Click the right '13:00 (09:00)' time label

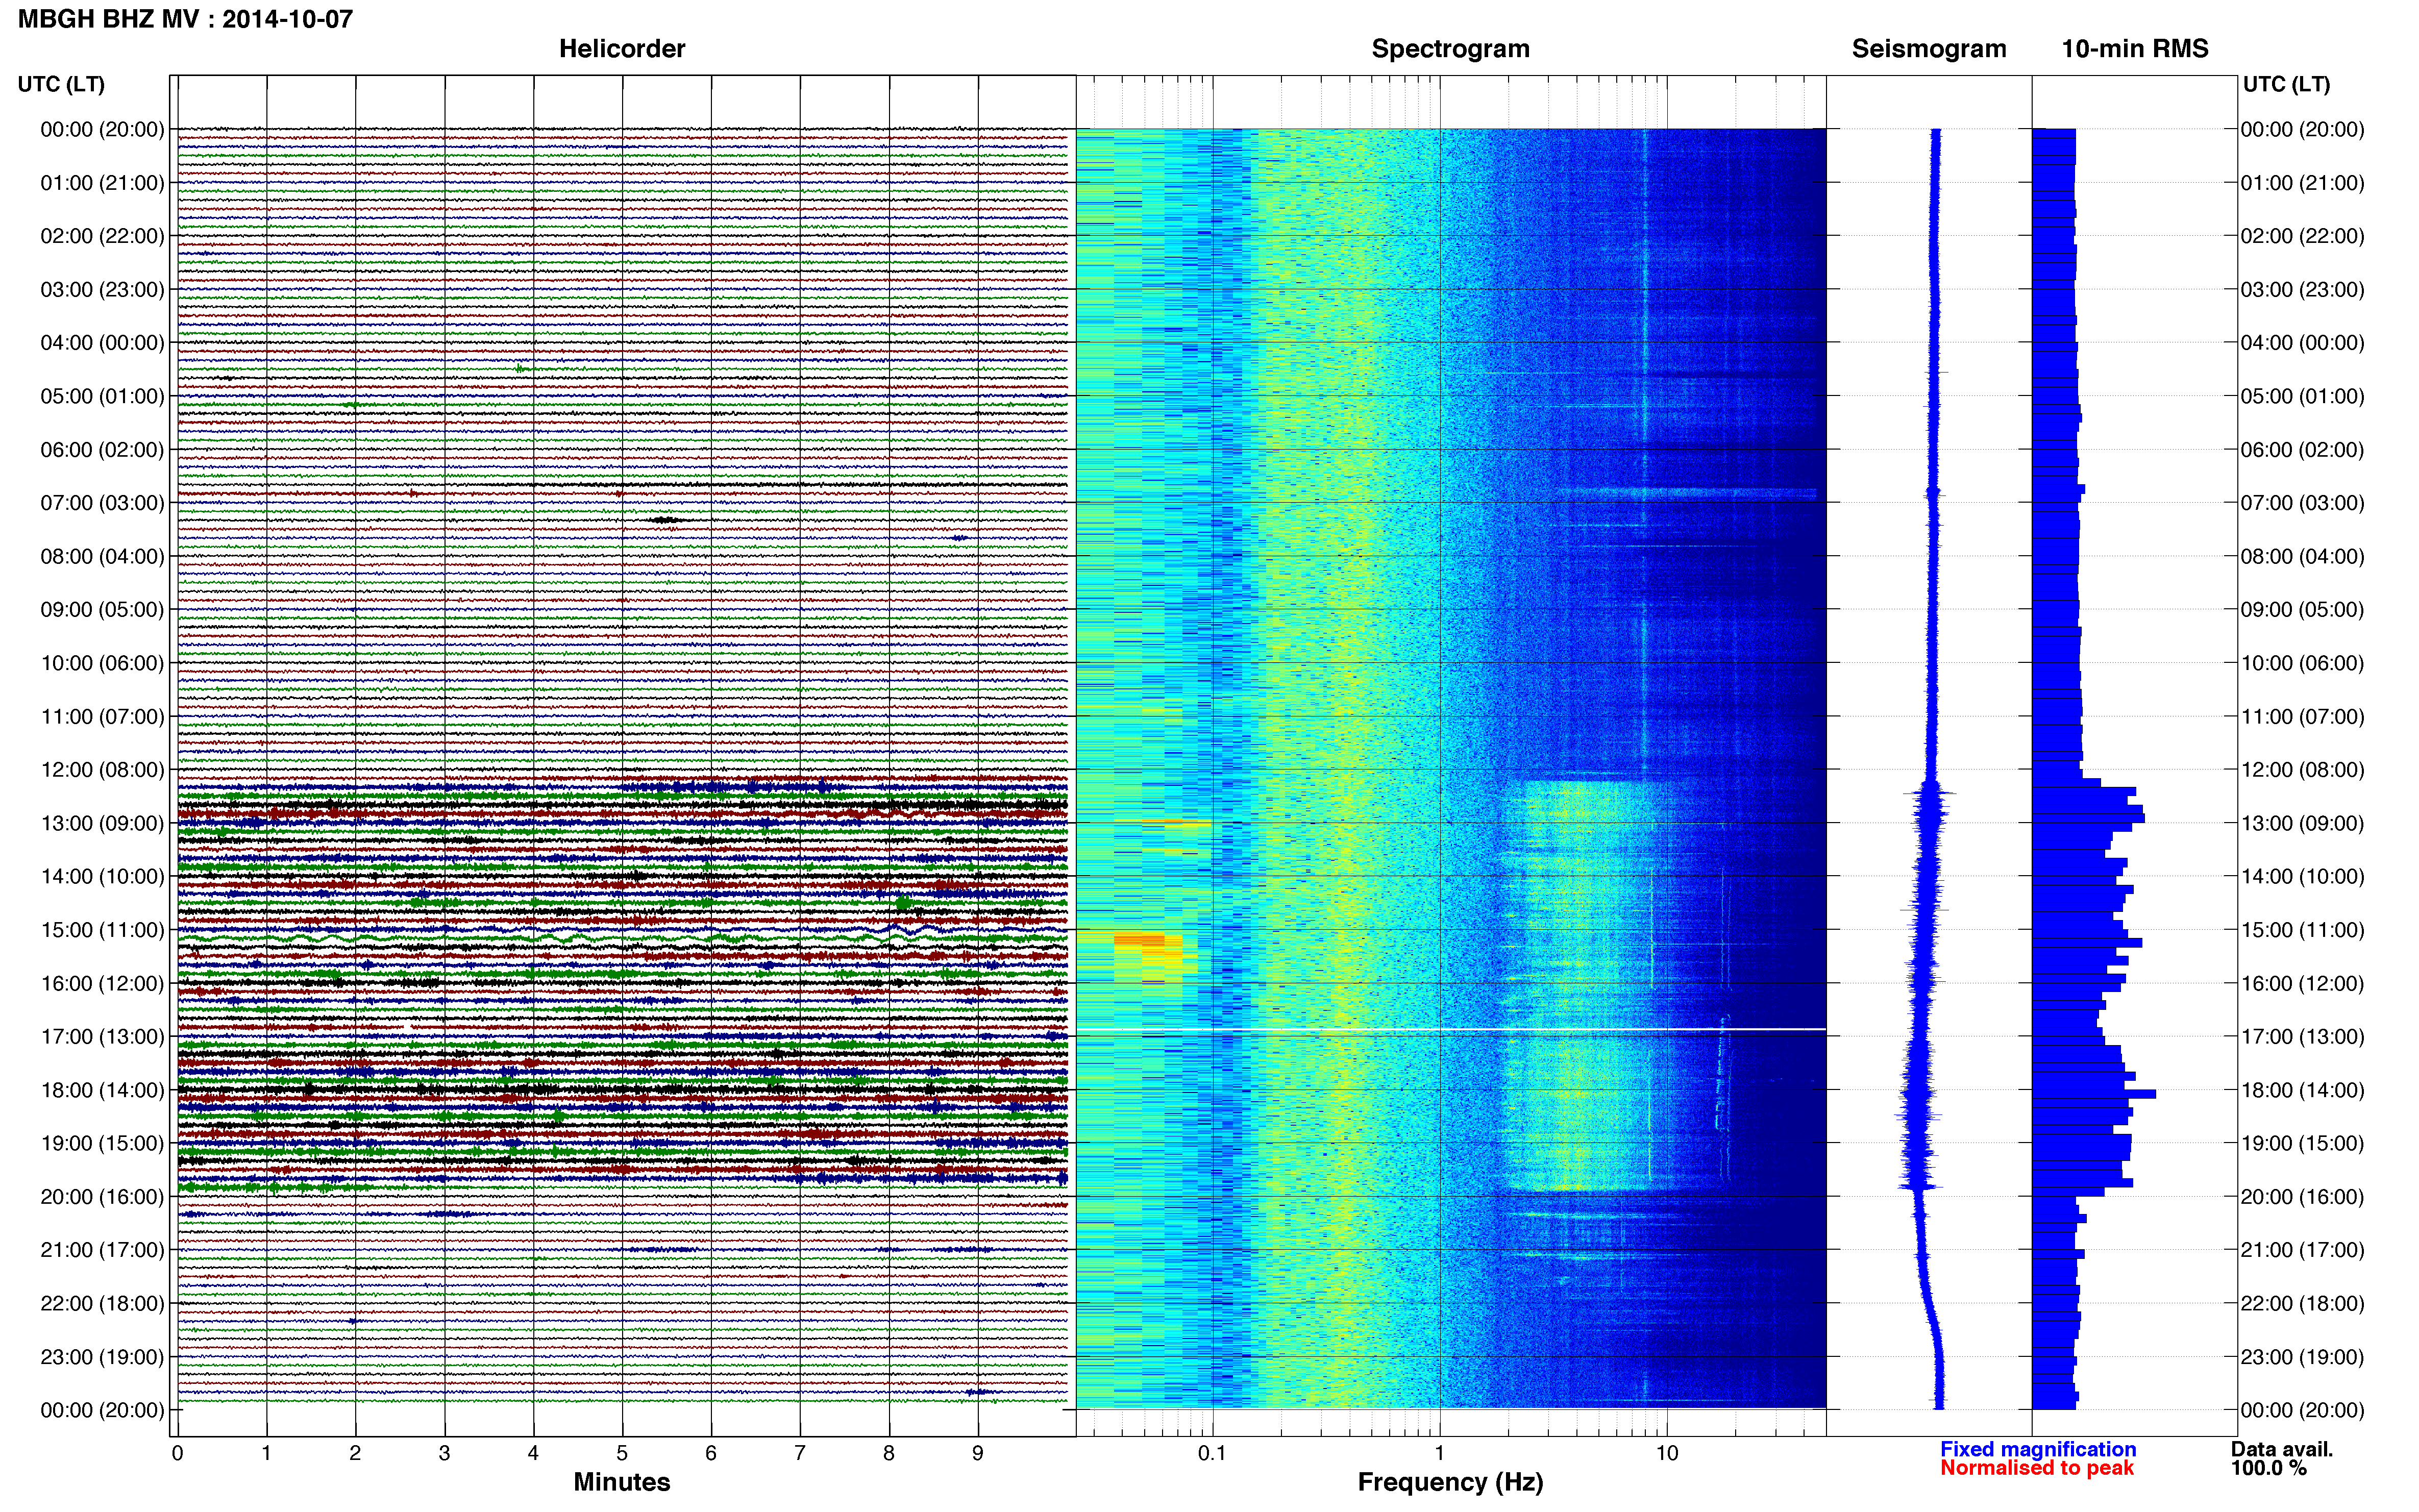pyautogui.click(x=2302, y=823)
